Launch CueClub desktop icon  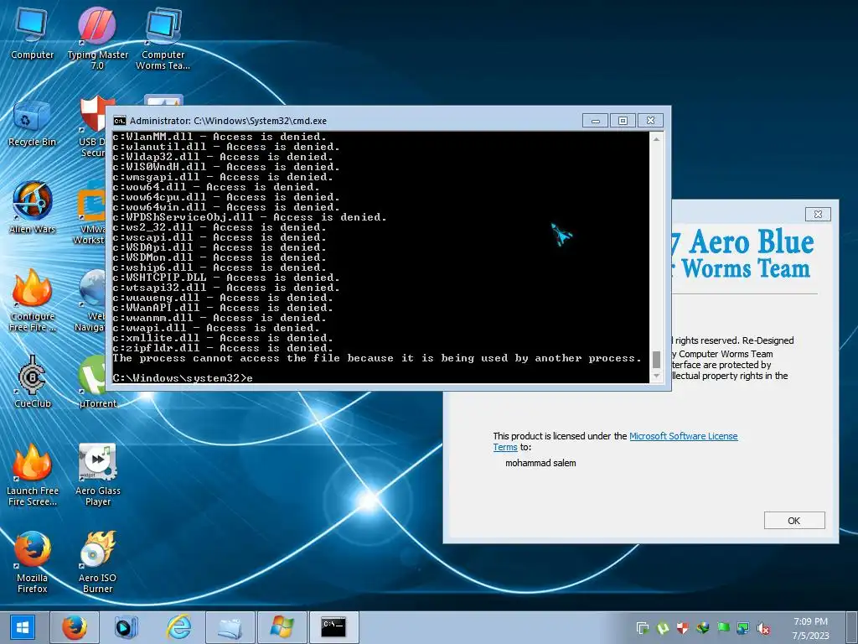(32, 382)
